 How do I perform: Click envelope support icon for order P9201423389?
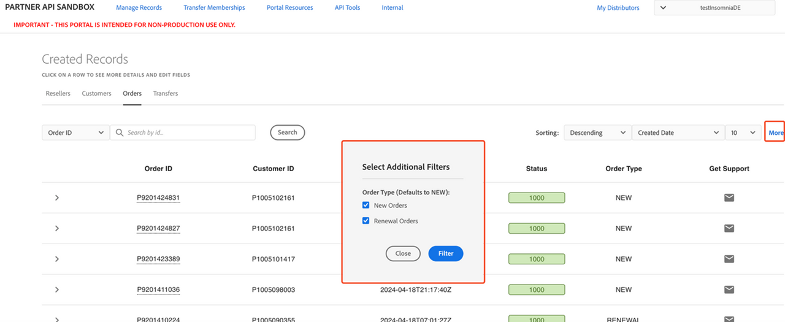click(x=729, y=259)
